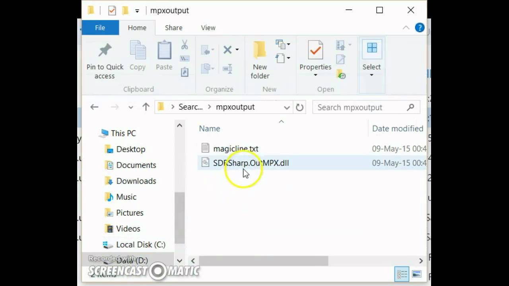This screenshot has height=286, width=509.
Task: Open Downloads in the navigation pane
Action: [x=136, y=181]
